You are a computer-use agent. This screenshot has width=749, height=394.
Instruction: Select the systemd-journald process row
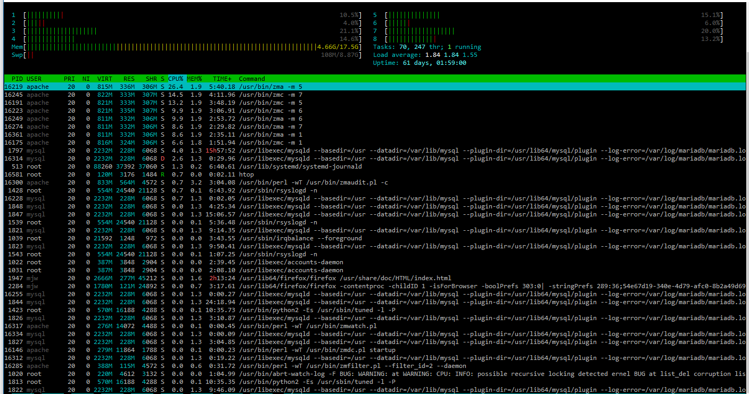pyautogui.click(x=374, y=166)
